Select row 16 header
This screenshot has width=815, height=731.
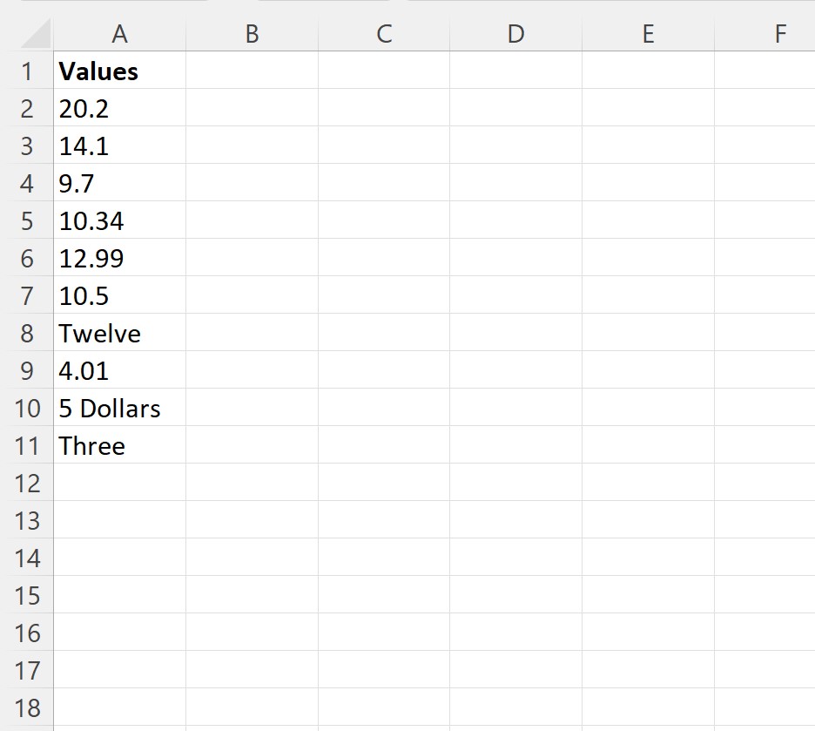27,632
